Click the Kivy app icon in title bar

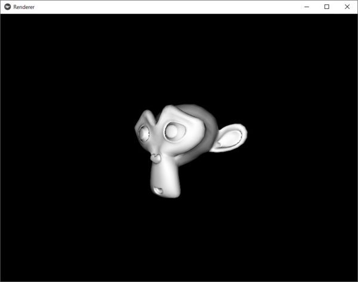pyautogui.click(x=8, y=7)
